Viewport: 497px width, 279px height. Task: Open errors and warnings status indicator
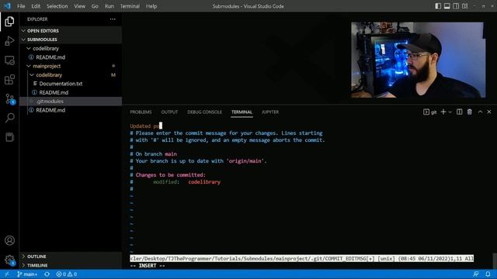coord(66,274)
